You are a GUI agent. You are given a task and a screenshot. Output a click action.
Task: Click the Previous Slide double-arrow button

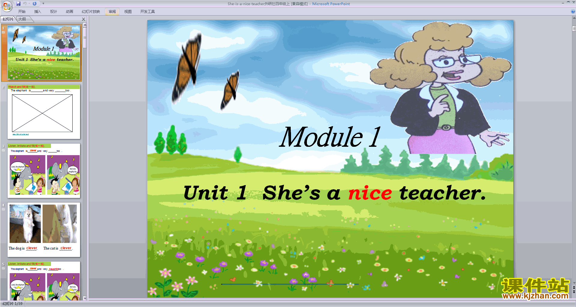pyautogui.click(x=574, y=288)
